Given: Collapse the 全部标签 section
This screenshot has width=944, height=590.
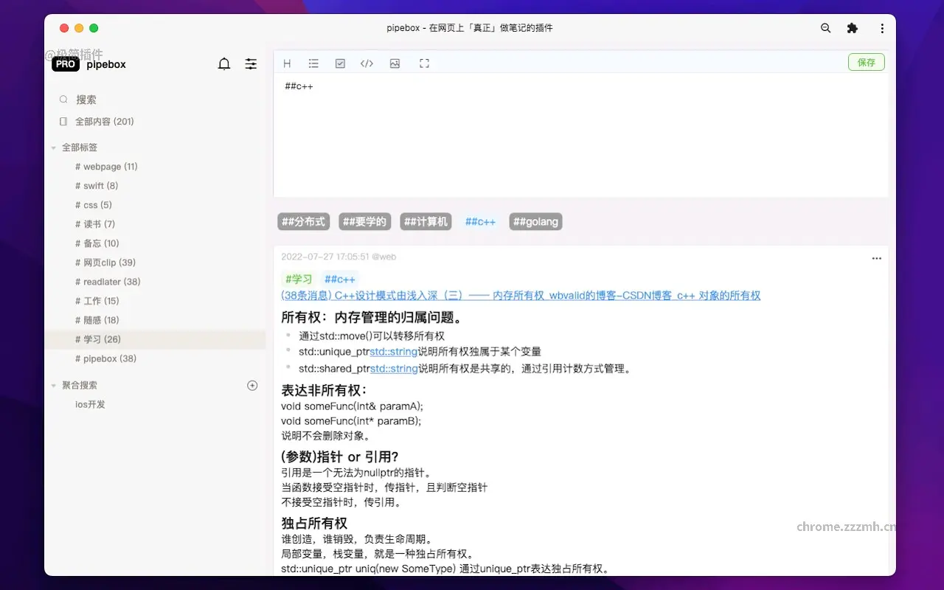Looking at the screenshot, I should point(53,147).
